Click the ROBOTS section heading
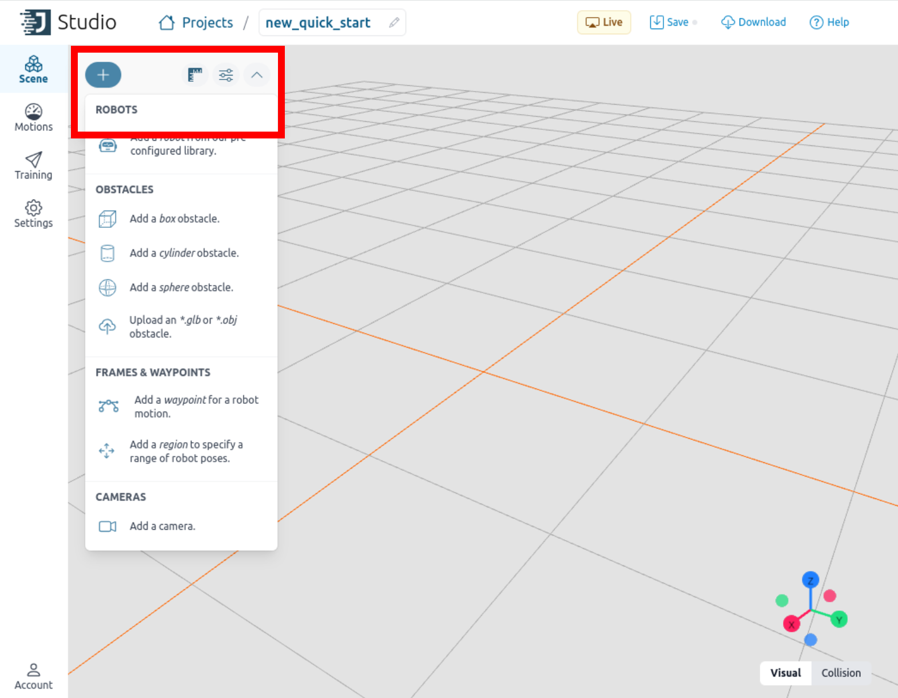 pos(116,109)
